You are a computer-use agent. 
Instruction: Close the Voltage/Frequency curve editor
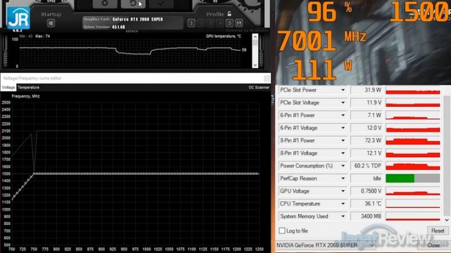(267, 78)
